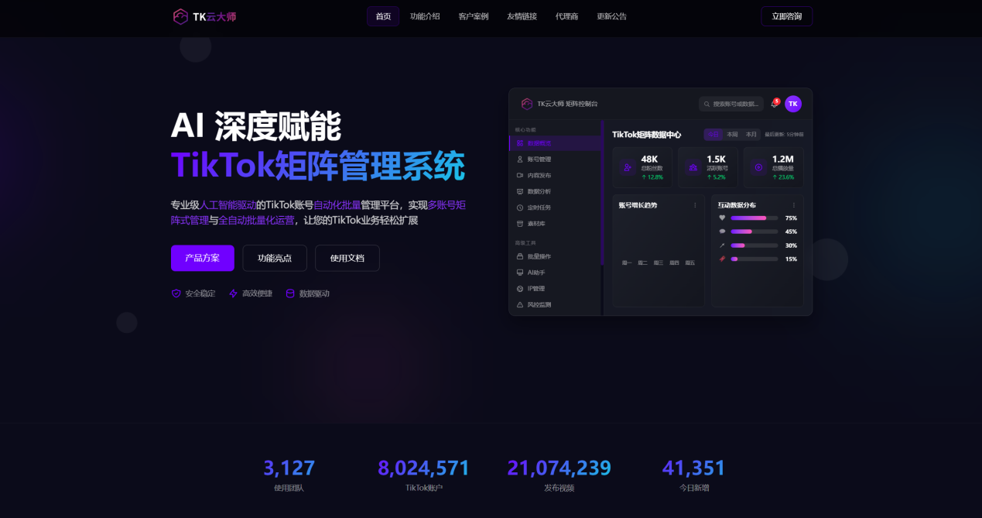The width and height of the screenshot is (982, 518).
Task: Open 使用文档
Action: (347, 259)
